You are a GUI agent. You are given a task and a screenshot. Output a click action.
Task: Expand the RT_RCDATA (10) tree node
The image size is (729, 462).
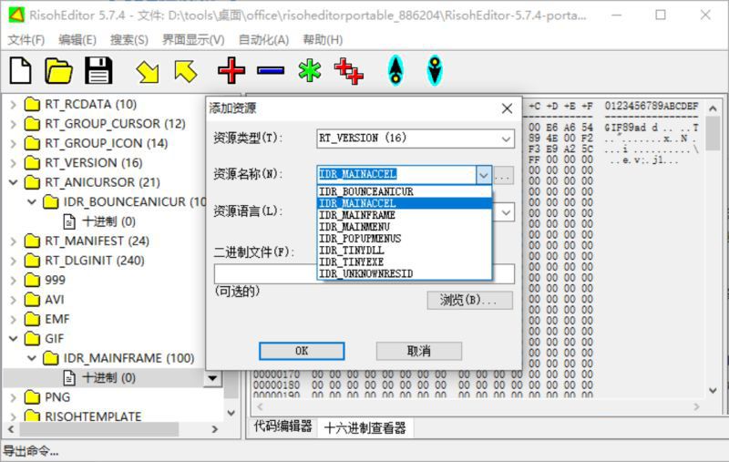(14, 105)
